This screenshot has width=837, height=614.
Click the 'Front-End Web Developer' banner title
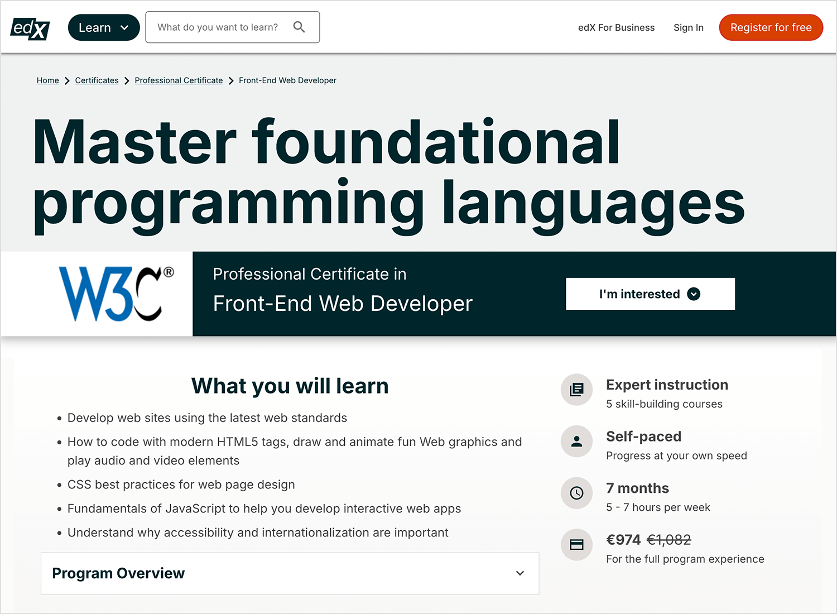[343, 304]
